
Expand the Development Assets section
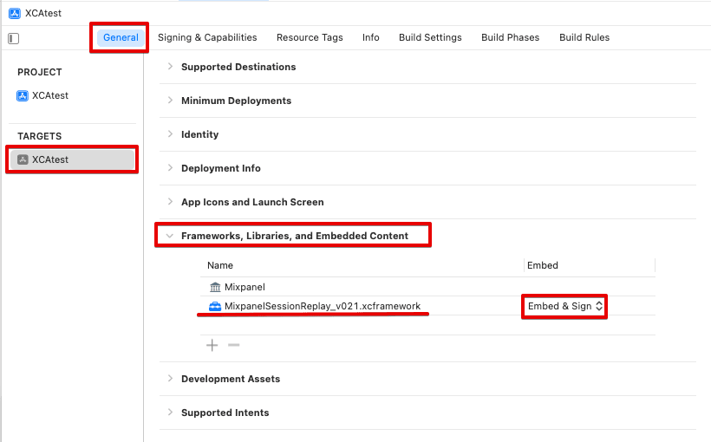click(x=170, y=379)
